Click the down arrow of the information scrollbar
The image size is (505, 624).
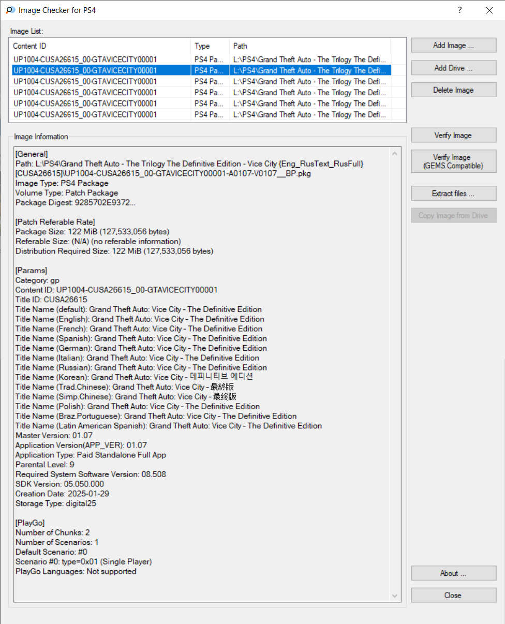(x=396, y=597)
